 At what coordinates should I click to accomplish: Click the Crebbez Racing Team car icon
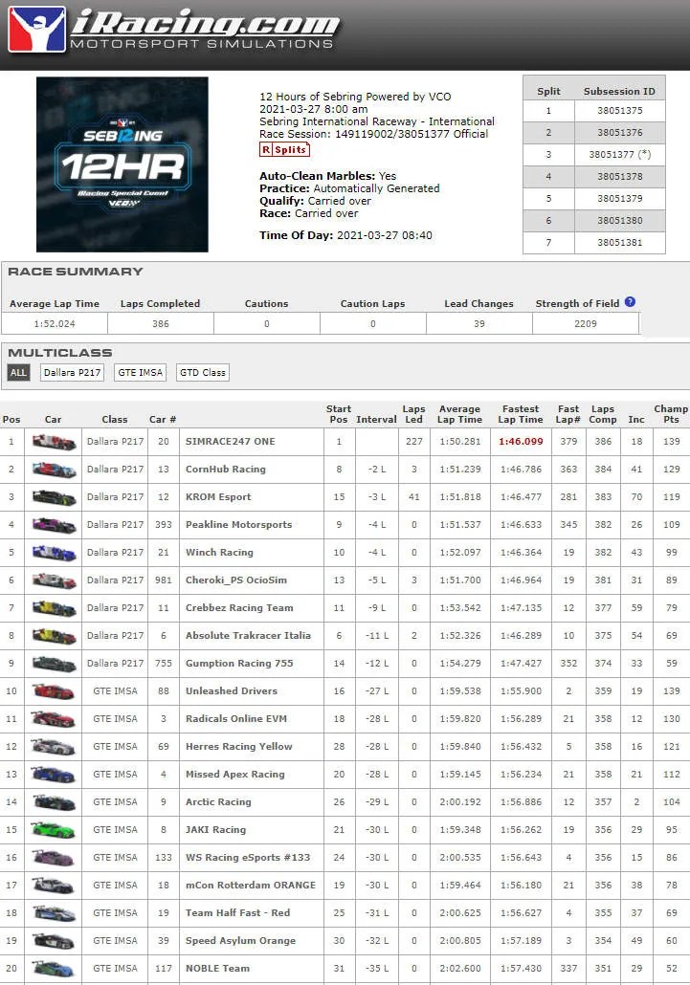click(x=54, y=607)
